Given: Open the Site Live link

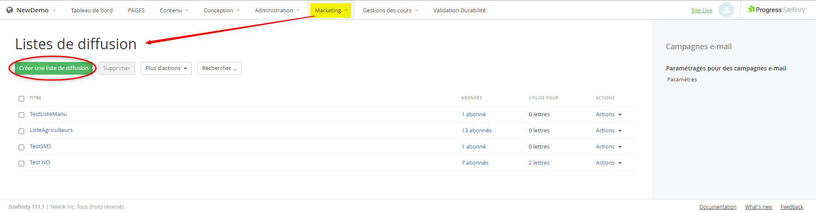Looking at the screenshot, I should (x=701, y=10).
